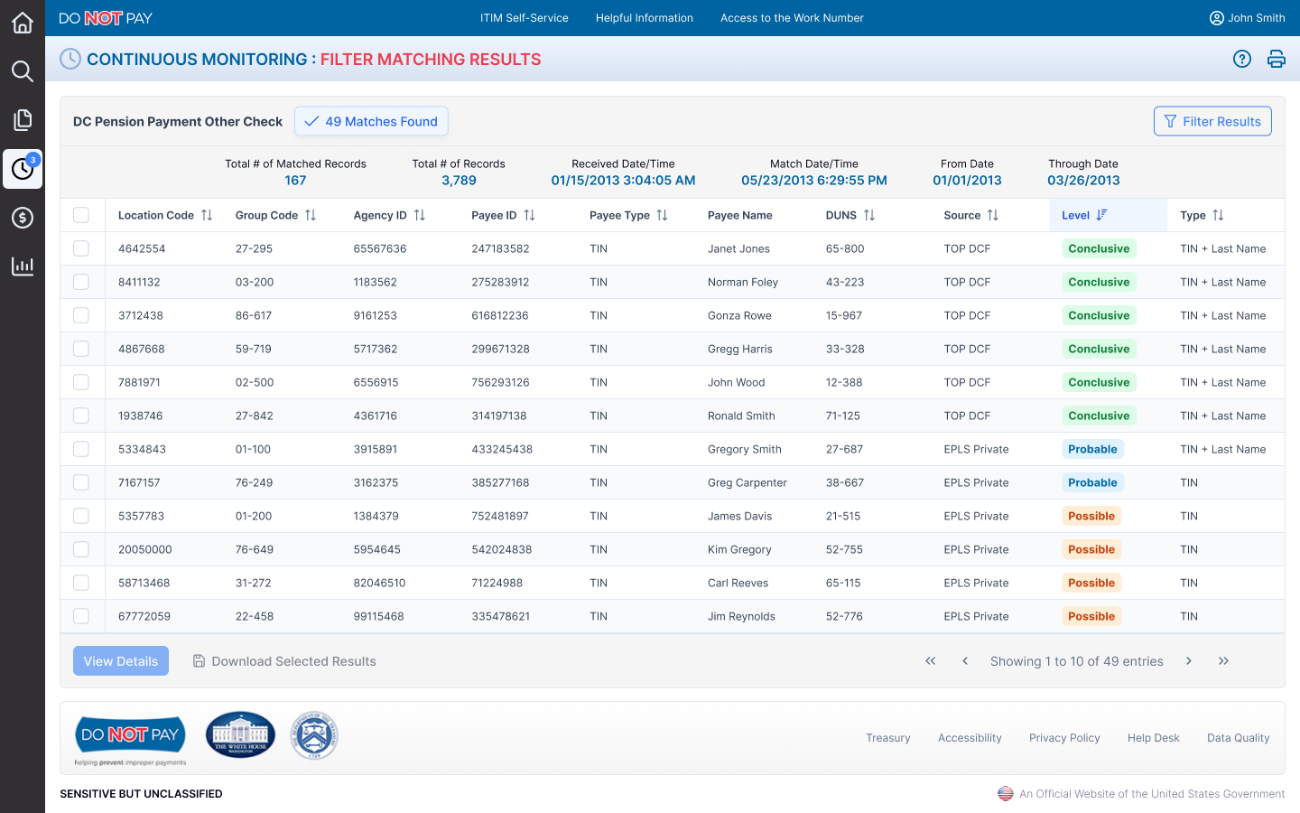Screen dimensions: 1300x813
Task: Select the Continuous Monitoring clock icon in the sidebar
Action: pos(23,169)
